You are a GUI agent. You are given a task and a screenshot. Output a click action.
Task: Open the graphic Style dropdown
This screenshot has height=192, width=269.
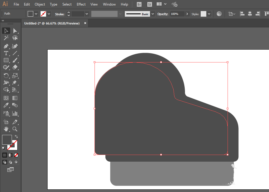click(x=209, y=14)
